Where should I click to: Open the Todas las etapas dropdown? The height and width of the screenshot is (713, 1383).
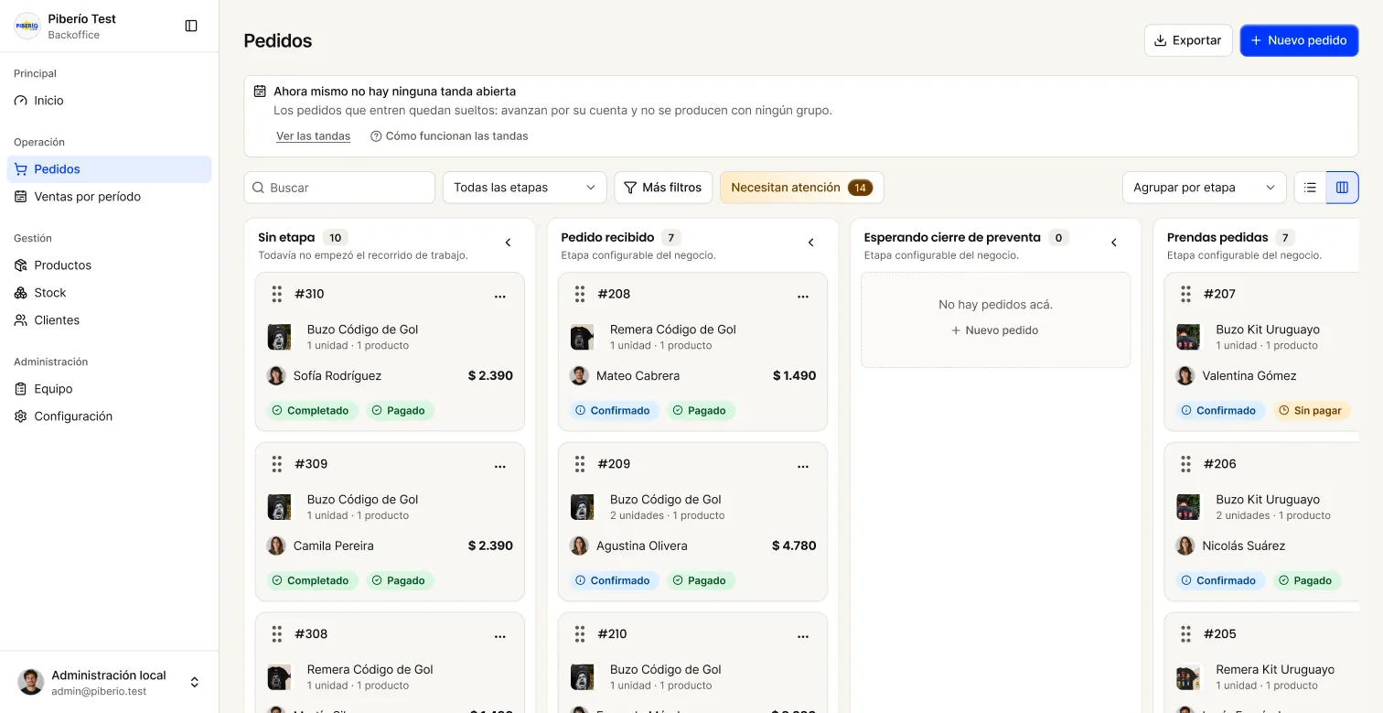[524, 188]
